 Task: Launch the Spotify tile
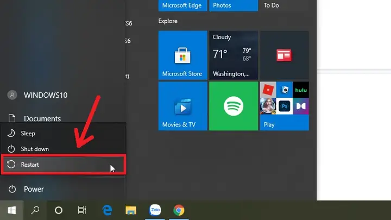(x=234, y=106)
